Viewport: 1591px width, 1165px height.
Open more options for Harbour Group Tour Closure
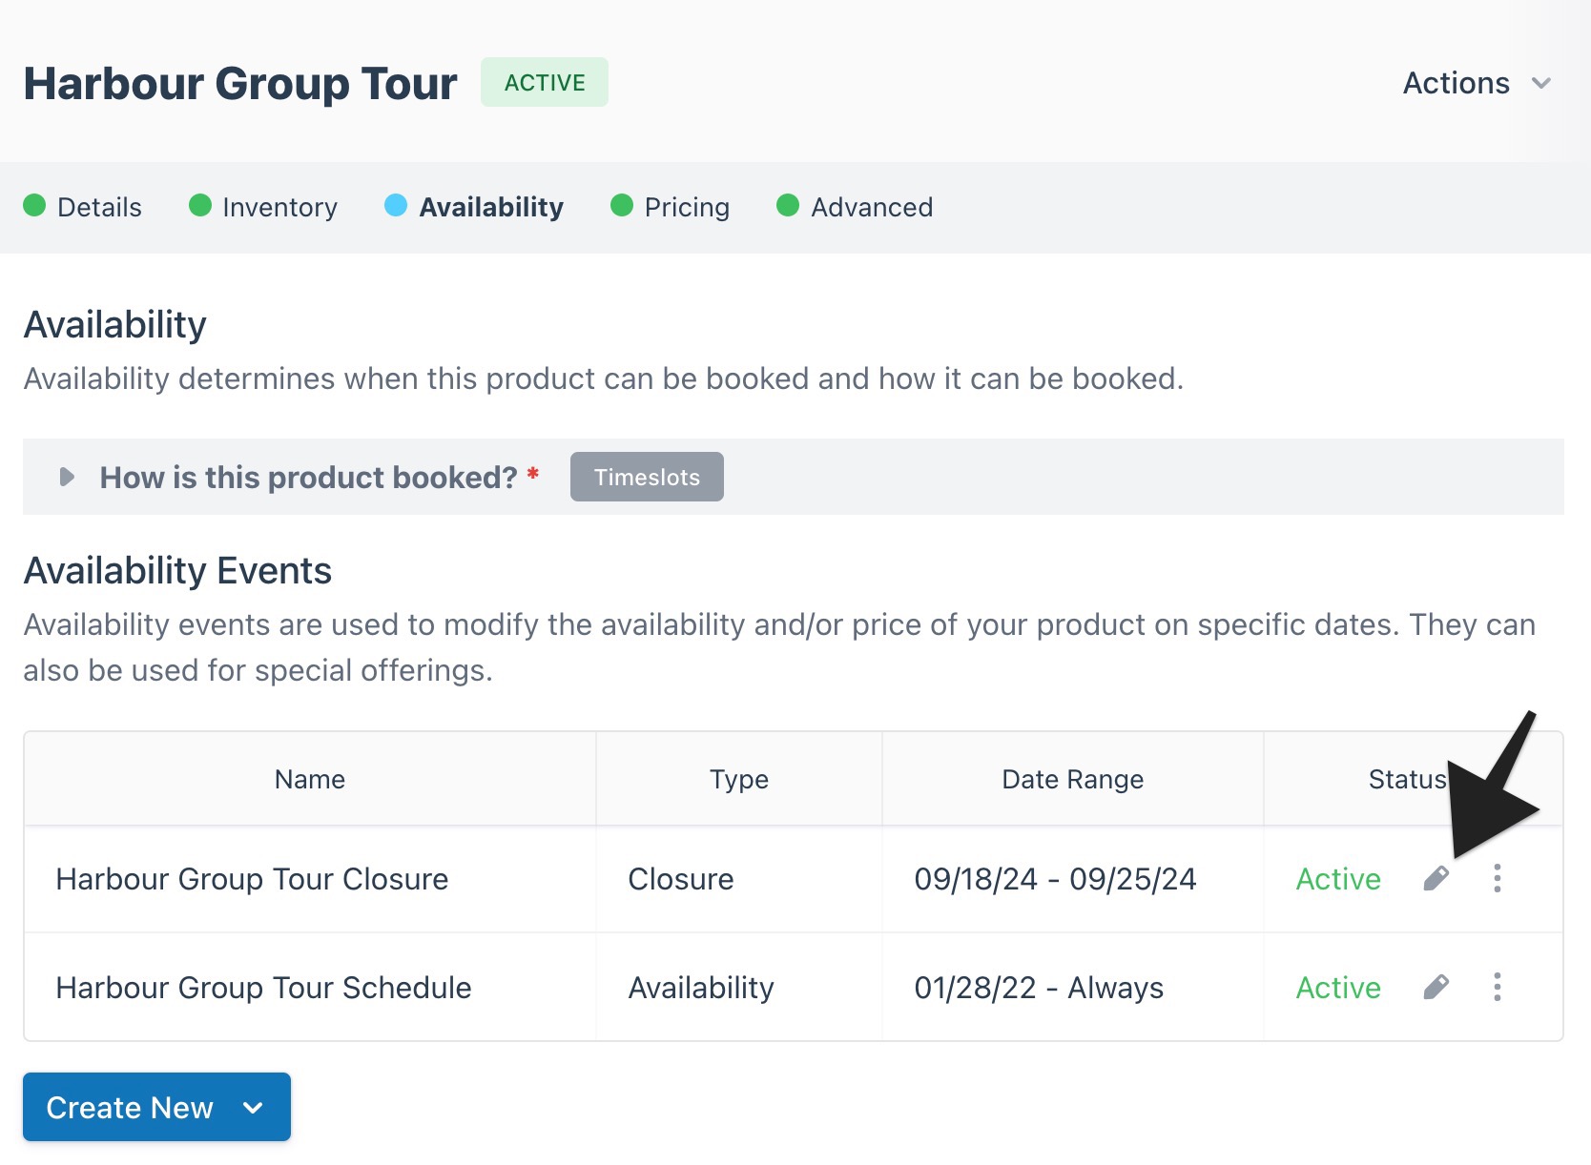point(1498,878)
